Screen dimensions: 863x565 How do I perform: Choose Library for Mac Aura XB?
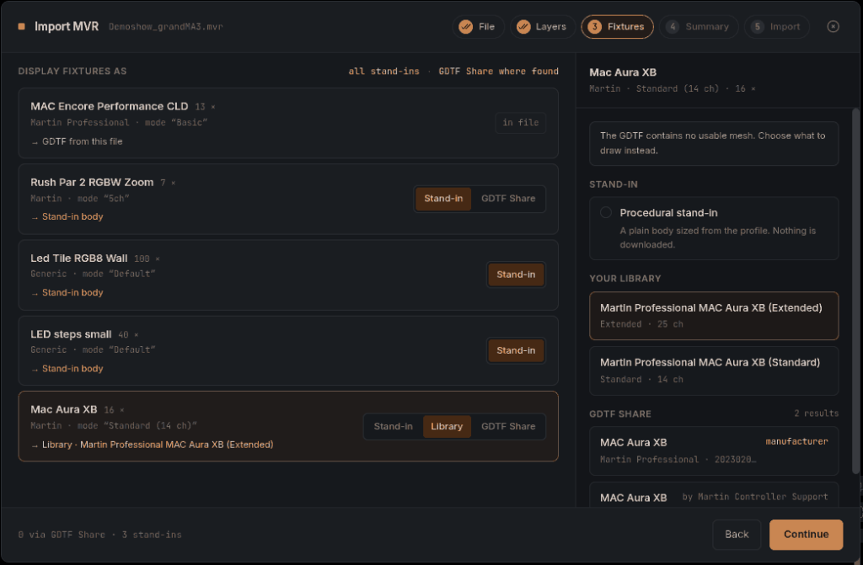point(447,426)
